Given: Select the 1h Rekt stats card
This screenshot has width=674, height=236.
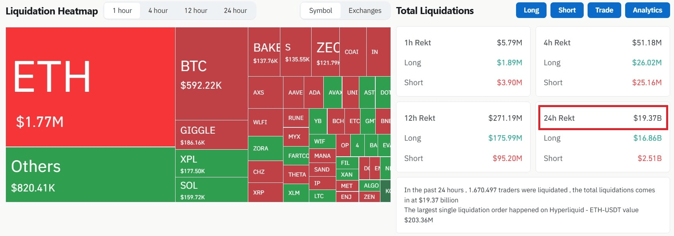Looking at the screenshot, I should [x=463, y=61].
